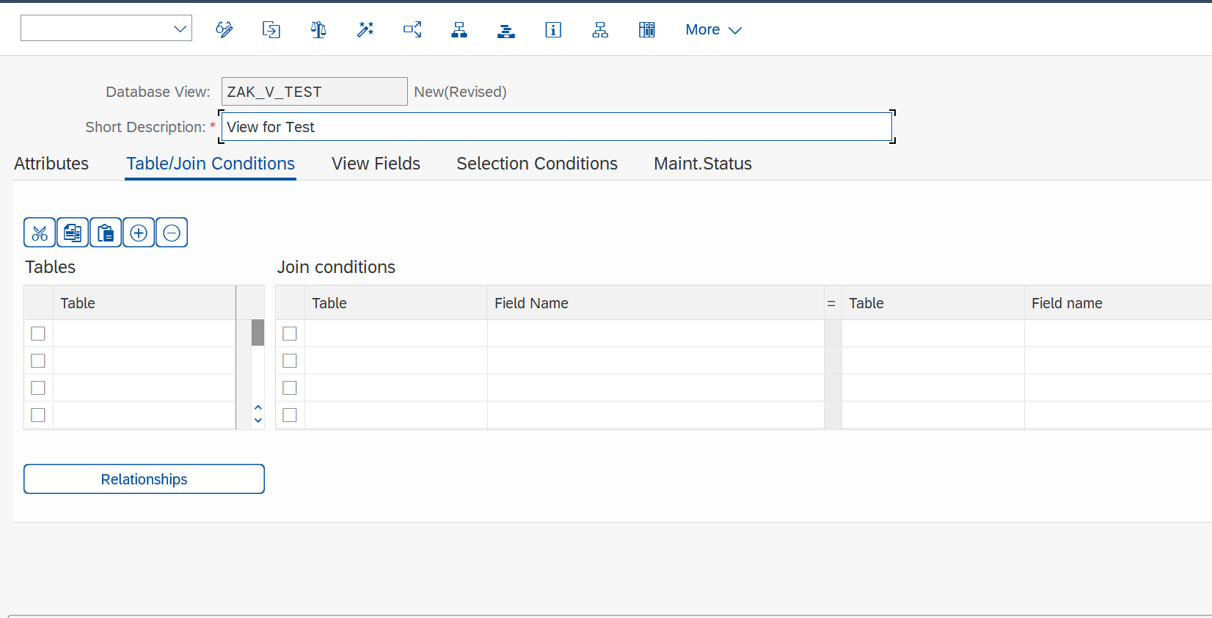Click the info documentation icon
1212x618 pixels.
pyautogui.click(x=553, y=29)
